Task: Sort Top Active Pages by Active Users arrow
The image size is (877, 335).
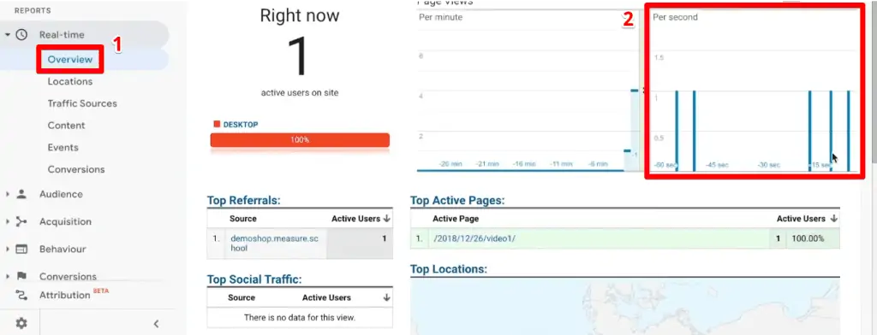Action: pyautogui.click(x=833, y=219)
